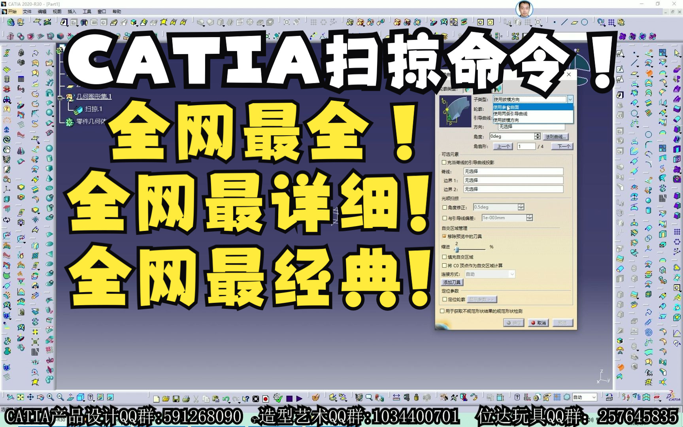Click the 角度修正 0.5deg spinner arrows
The height and width of the screenshot is (427, 683).
(521, 207)
